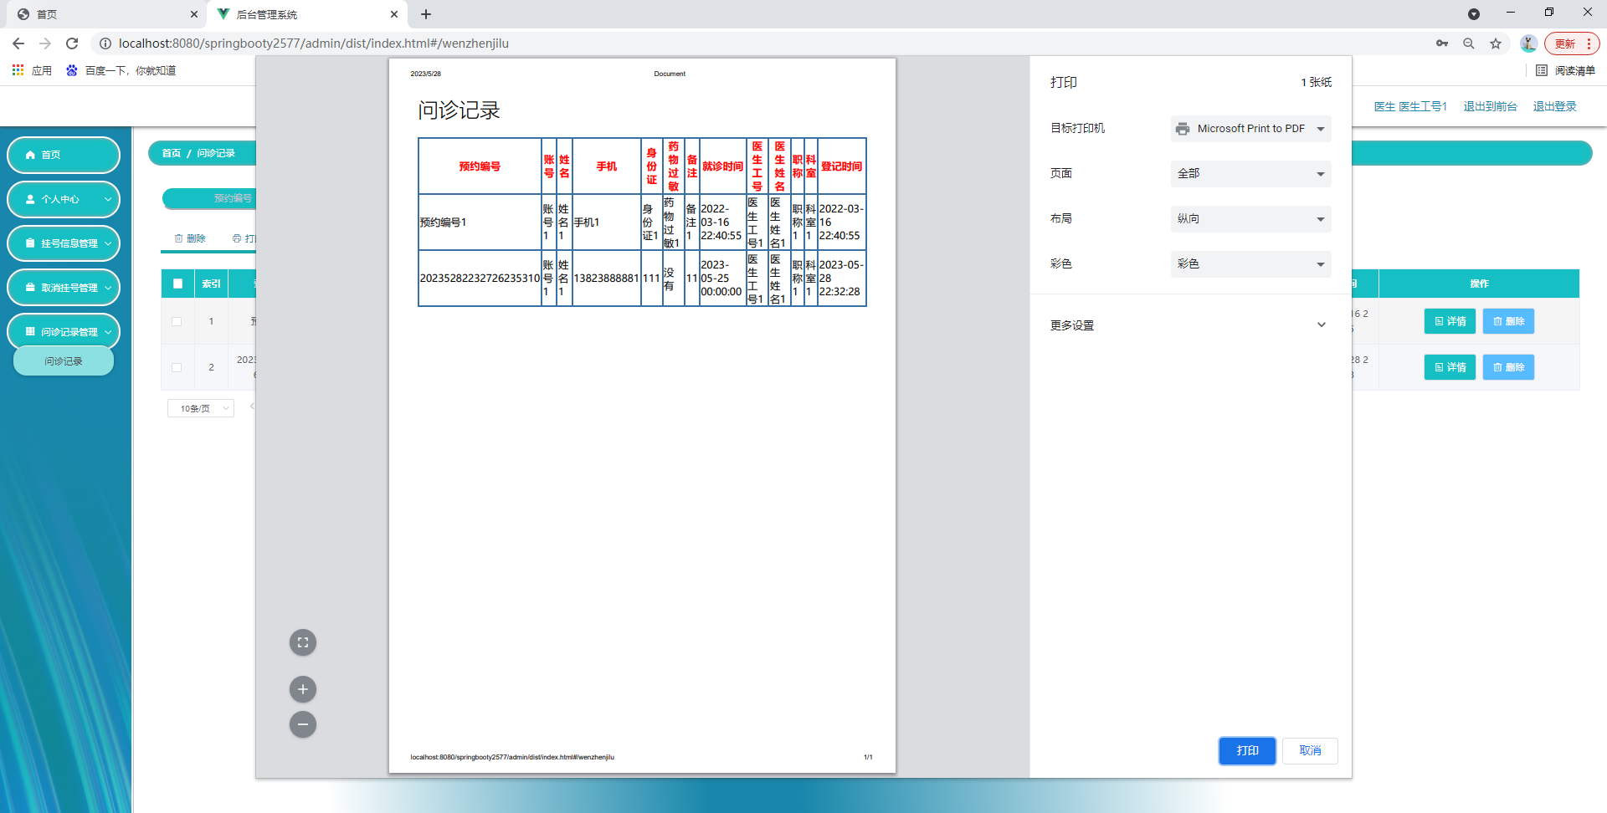Viewport: 1607px width, 813px height.
Task: Check the row 1 checkbox
Action: [177, 321]
